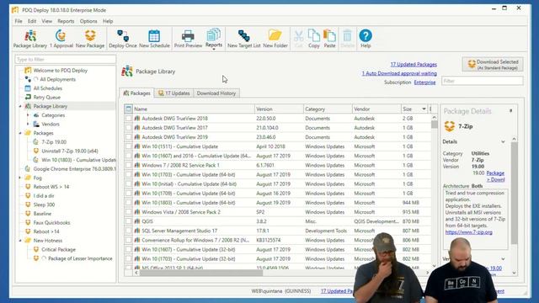Switch to the Download History tab

[x=216, y=93]
